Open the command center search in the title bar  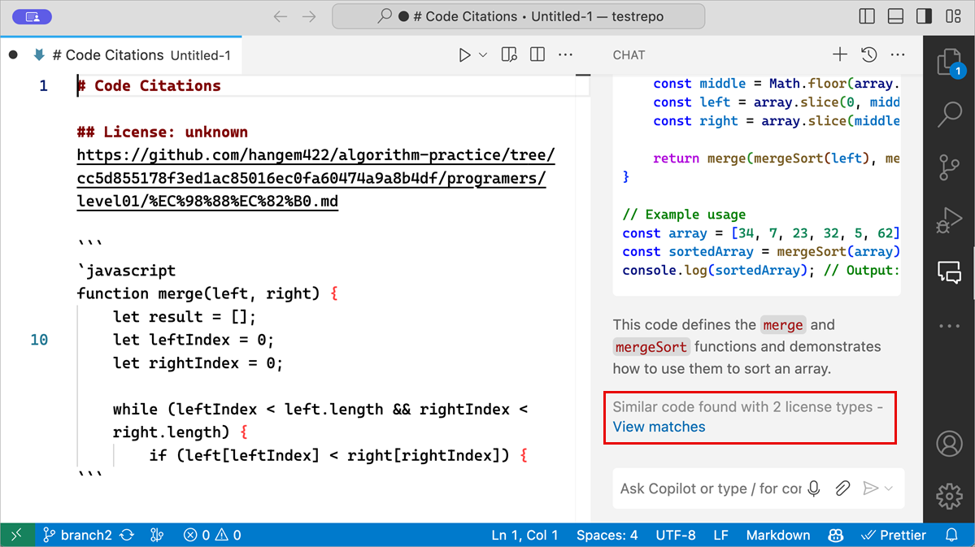(x=518, y=15)
